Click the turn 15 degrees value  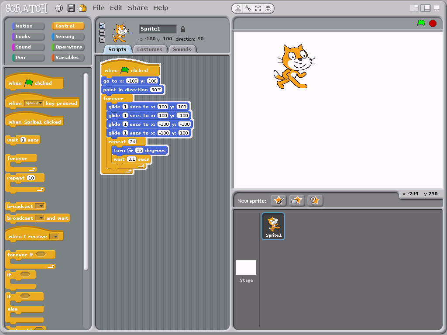[139, 150]
